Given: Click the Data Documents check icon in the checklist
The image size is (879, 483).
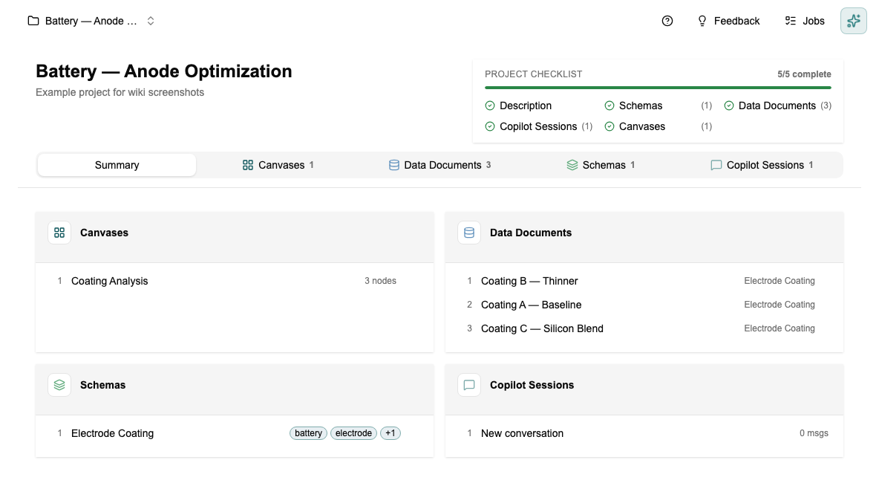Looking at the screenshot, I should click(729, 106).
